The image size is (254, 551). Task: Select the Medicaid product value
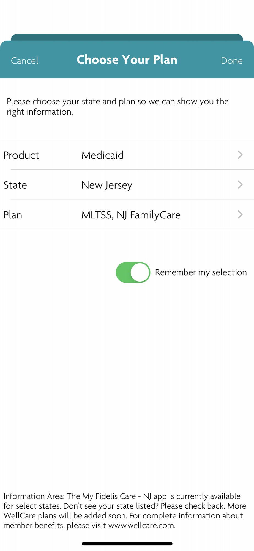tap(103, 155)
